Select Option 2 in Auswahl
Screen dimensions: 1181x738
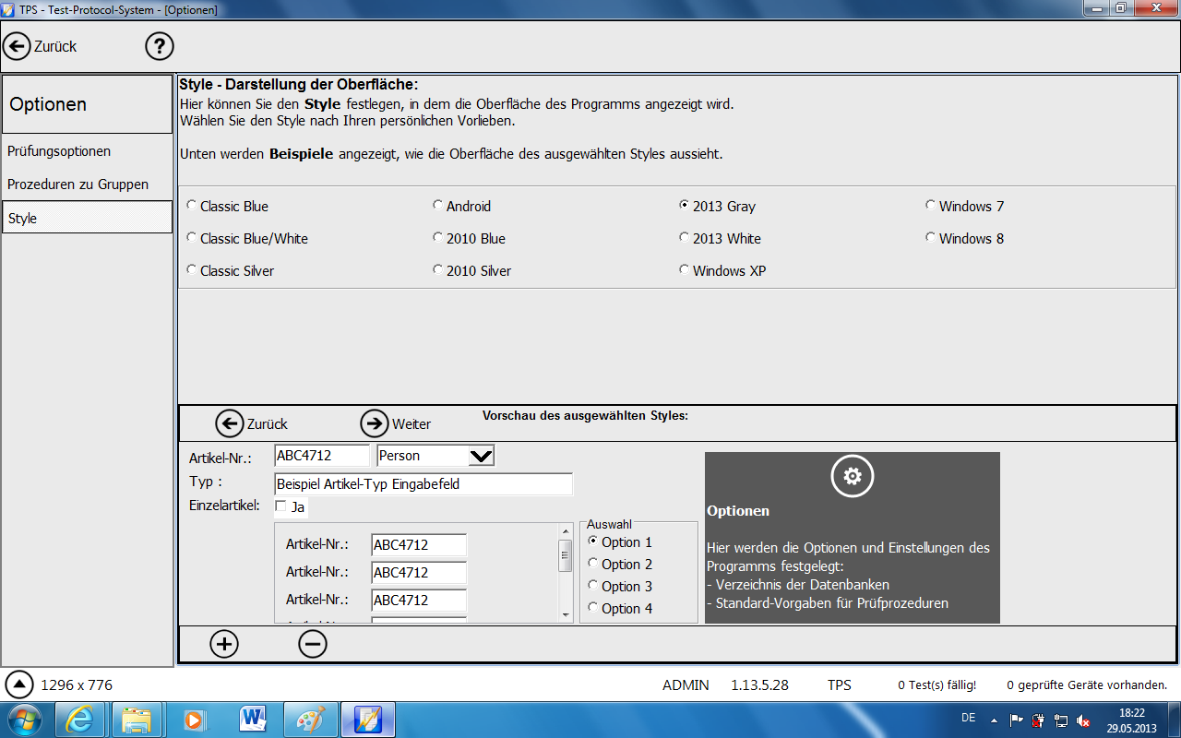point(620,564)
